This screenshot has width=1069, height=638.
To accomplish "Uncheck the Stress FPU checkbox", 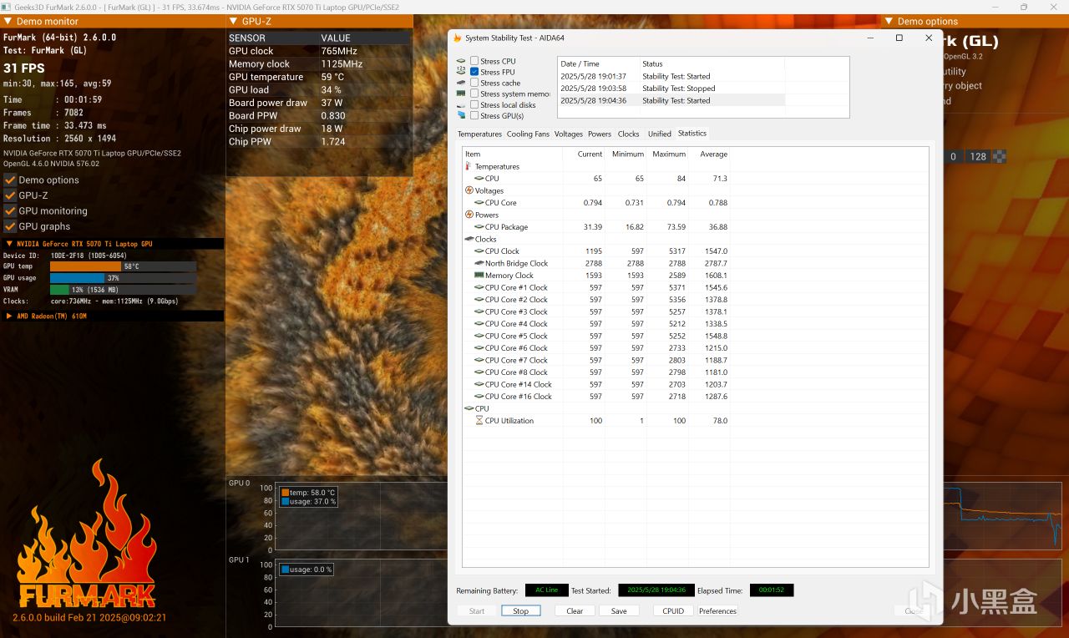I will tap(474, 72).
